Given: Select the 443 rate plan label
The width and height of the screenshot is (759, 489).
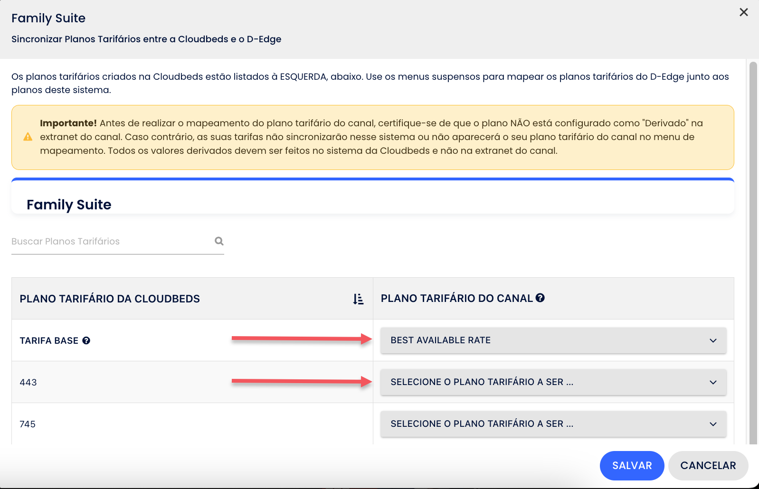Looking at the screenshot, I should click(x=28, y=383).
